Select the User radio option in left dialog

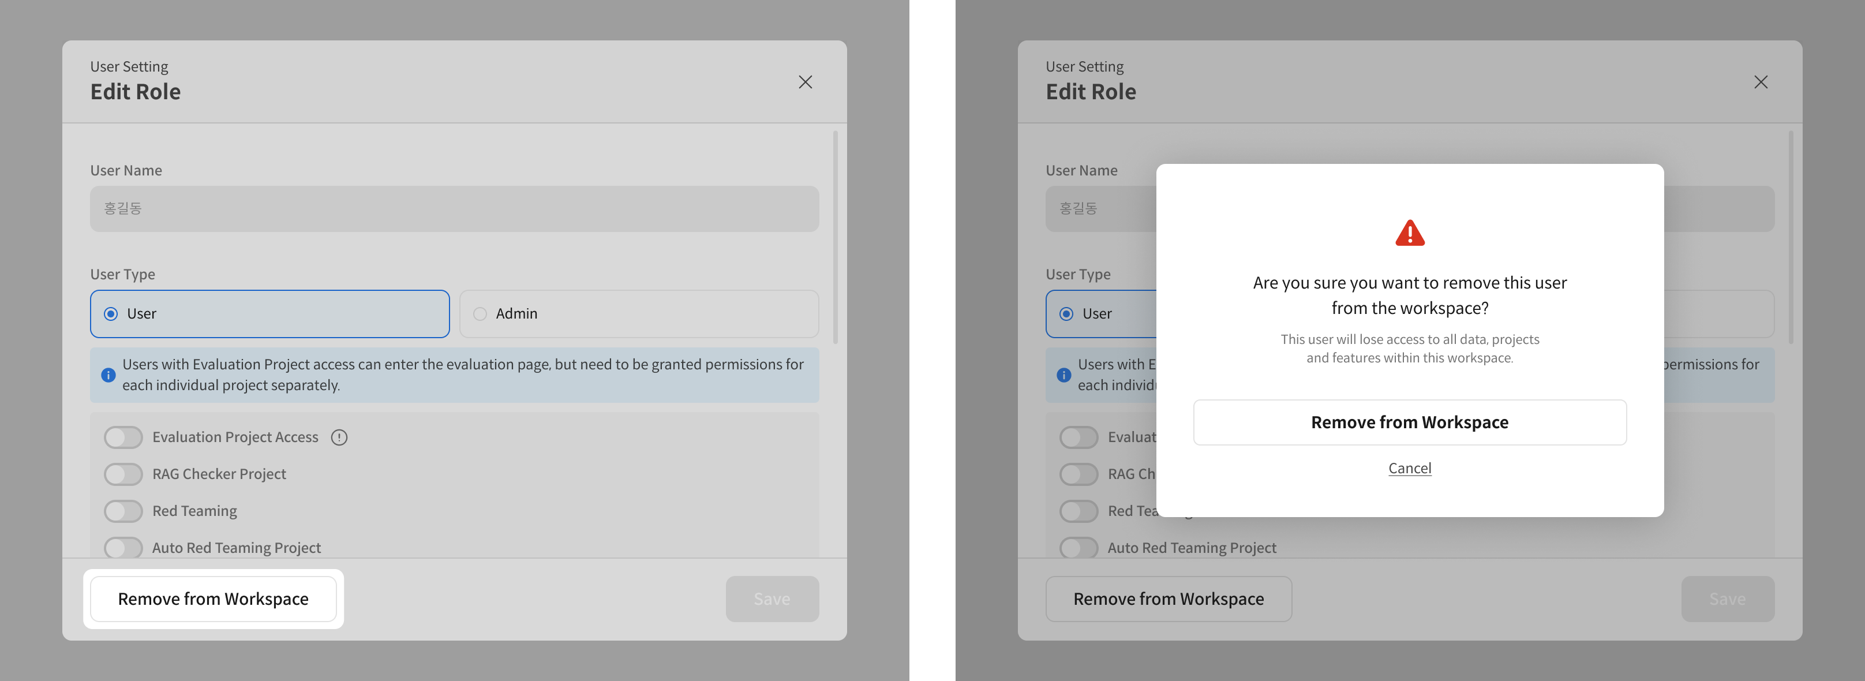[x=111, y=314]
